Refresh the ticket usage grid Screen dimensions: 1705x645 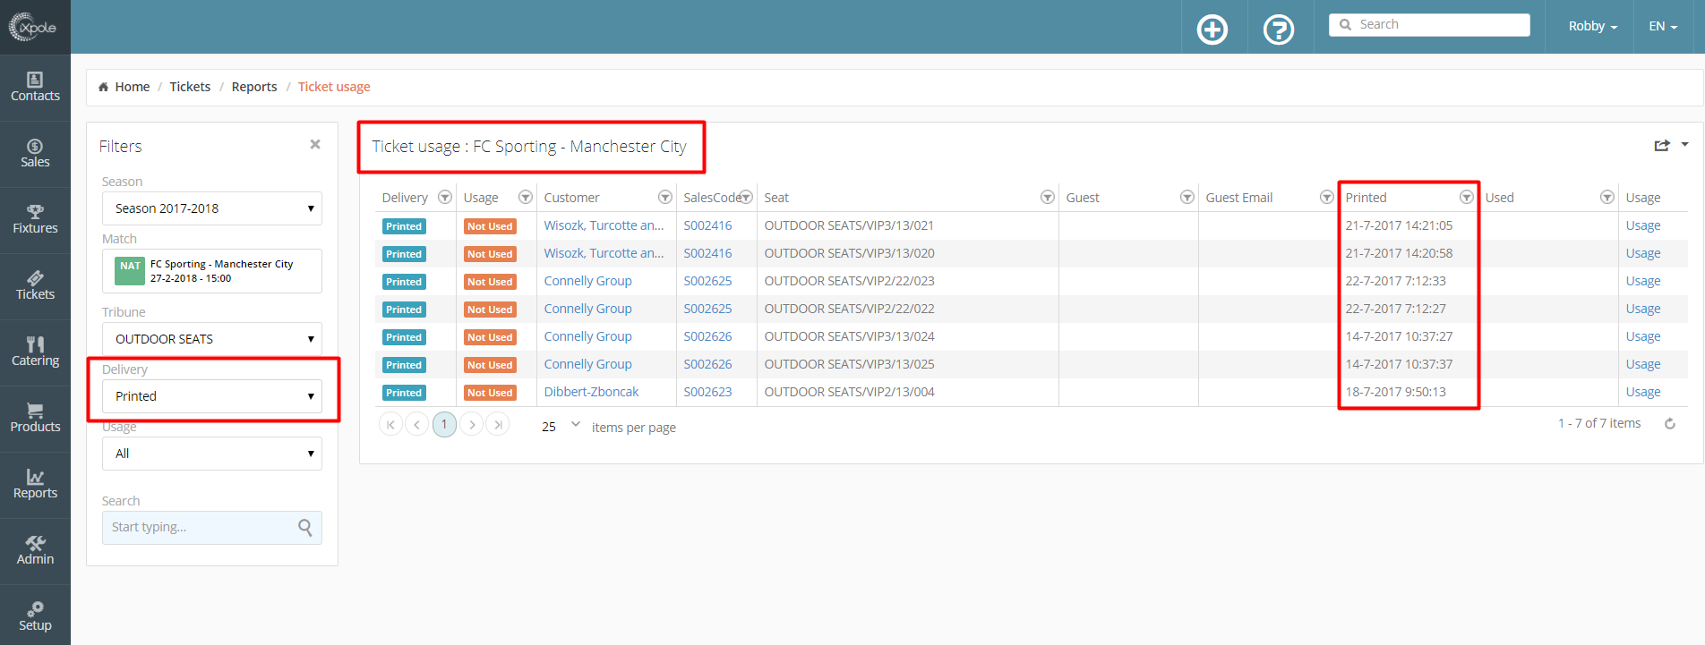[x=1670, y=424]
